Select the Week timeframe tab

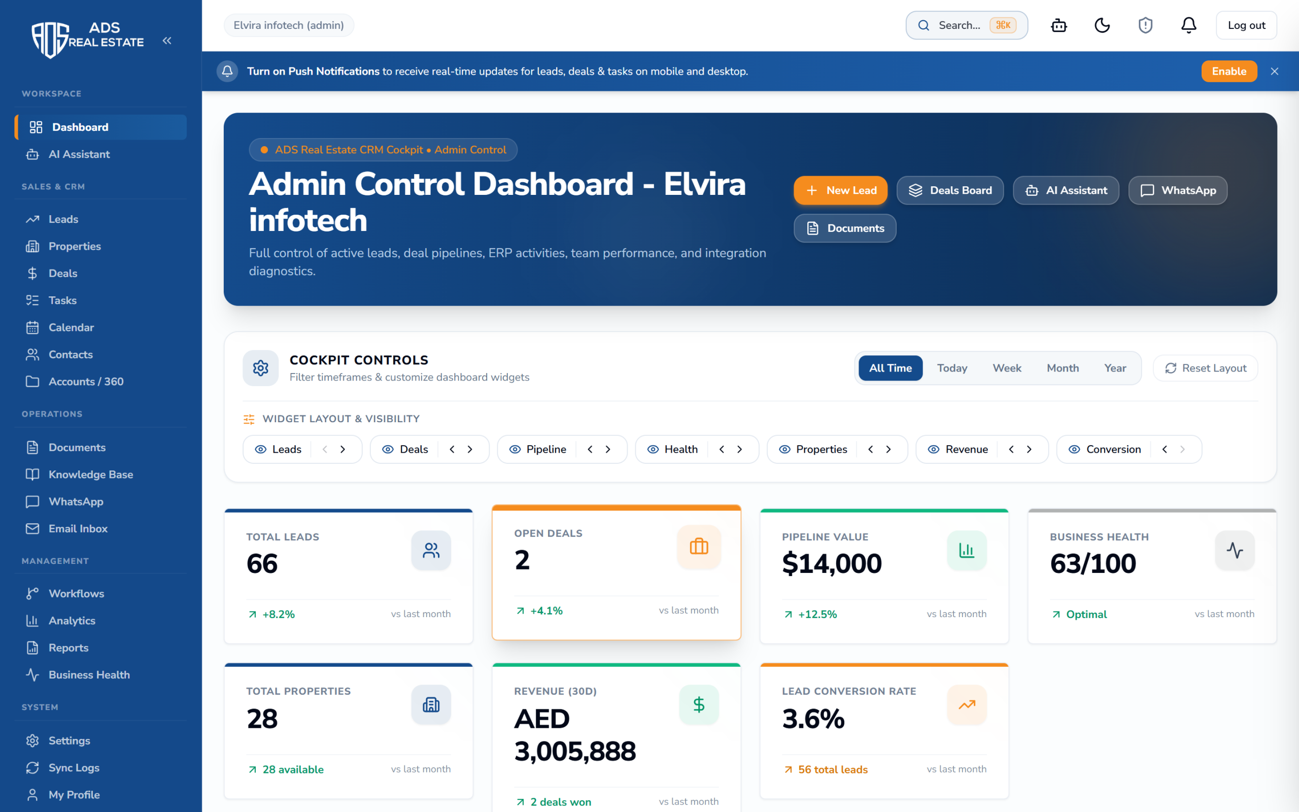1006,368
